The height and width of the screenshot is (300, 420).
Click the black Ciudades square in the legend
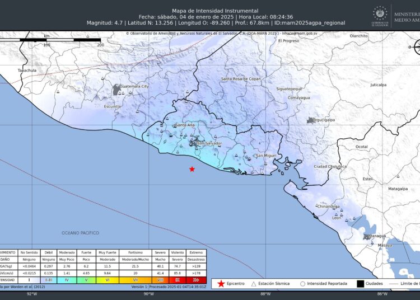pos(360,284)
